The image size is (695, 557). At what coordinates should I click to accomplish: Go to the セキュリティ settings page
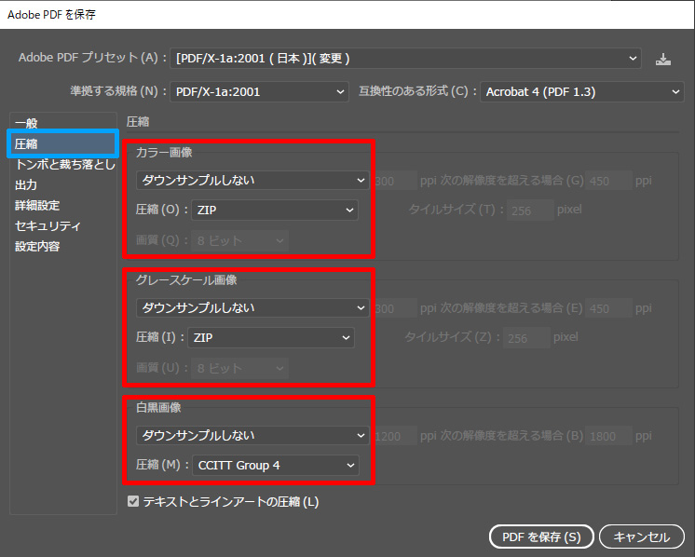pos(48,225)
